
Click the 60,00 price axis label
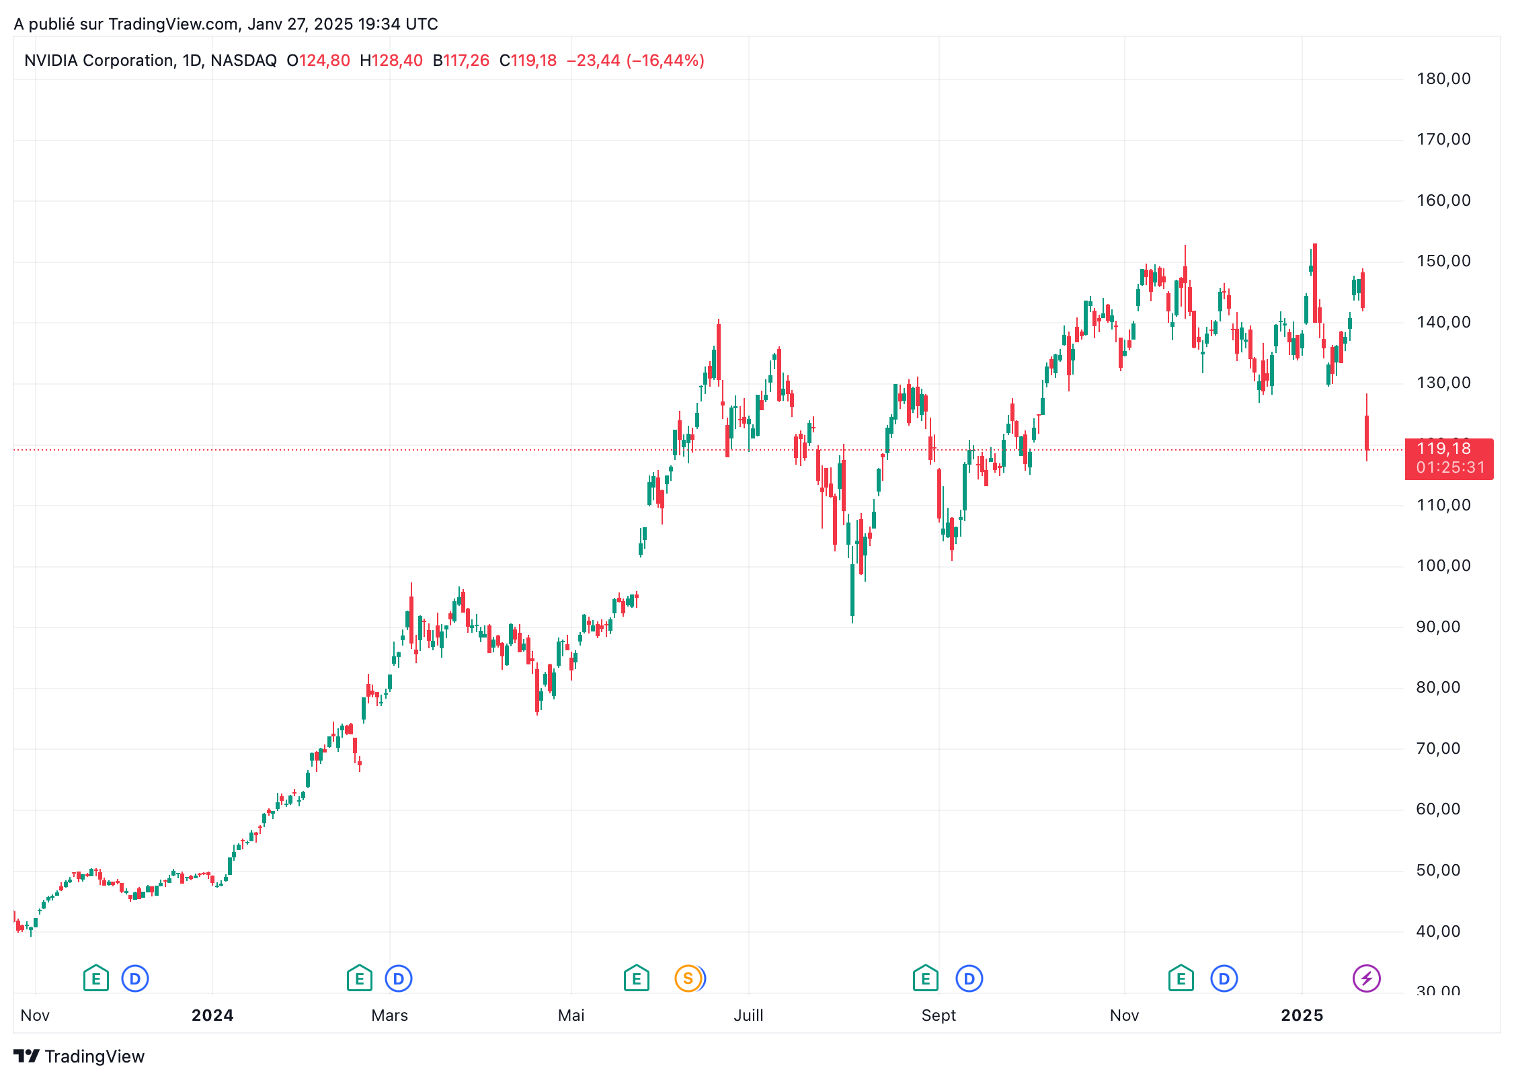pyautogui.click(x=1438, y=809)
